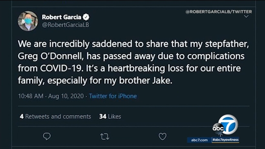Viewport: 265px width, 149px height.
Task: Click the retweet arrows icon
Action: click(x=105, y=136)
